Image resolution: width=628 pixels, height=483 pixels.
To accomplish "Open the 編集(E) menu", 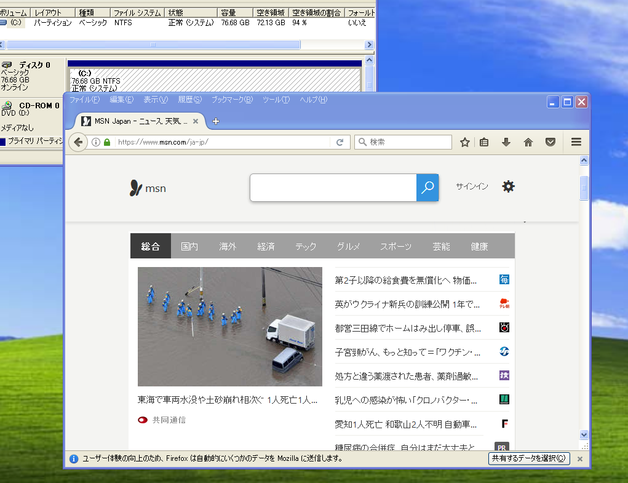I will 122,99.
